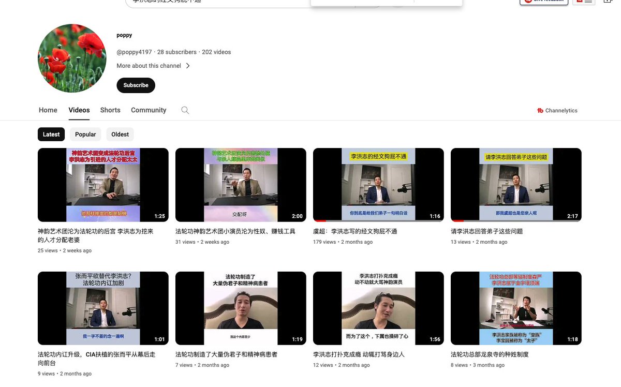Open video title 法轮功神韵艺术团小演员沦为性奴、赚钱工具
The image size is (621, 387).
click(x=235, y=231)
